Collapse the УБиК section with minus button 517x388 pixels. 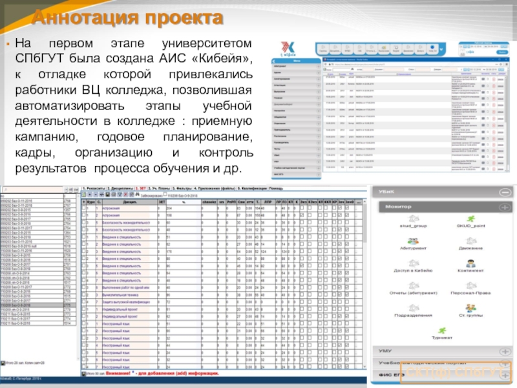504,192
